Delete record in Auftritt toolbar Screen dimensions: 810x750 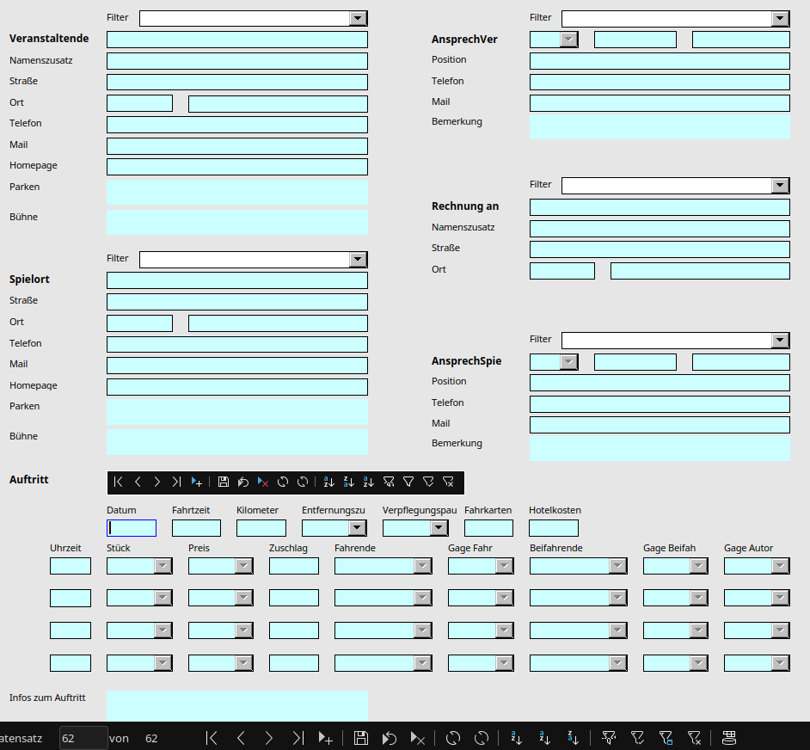pyautogui.click(x=263, y=483)
